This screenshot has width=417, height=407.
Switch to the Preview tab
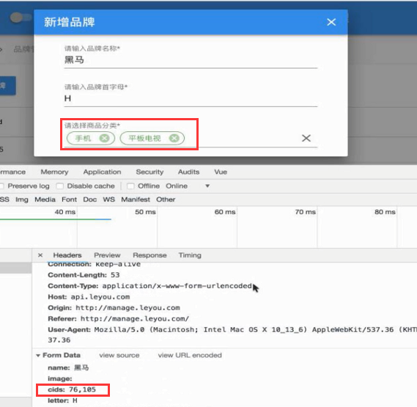[107, 255]
